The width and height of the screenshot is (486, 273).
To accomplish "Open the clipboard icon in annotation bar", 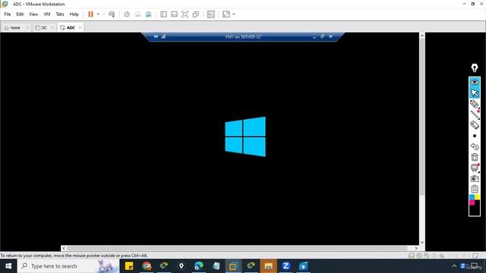I will pos(475,189).
